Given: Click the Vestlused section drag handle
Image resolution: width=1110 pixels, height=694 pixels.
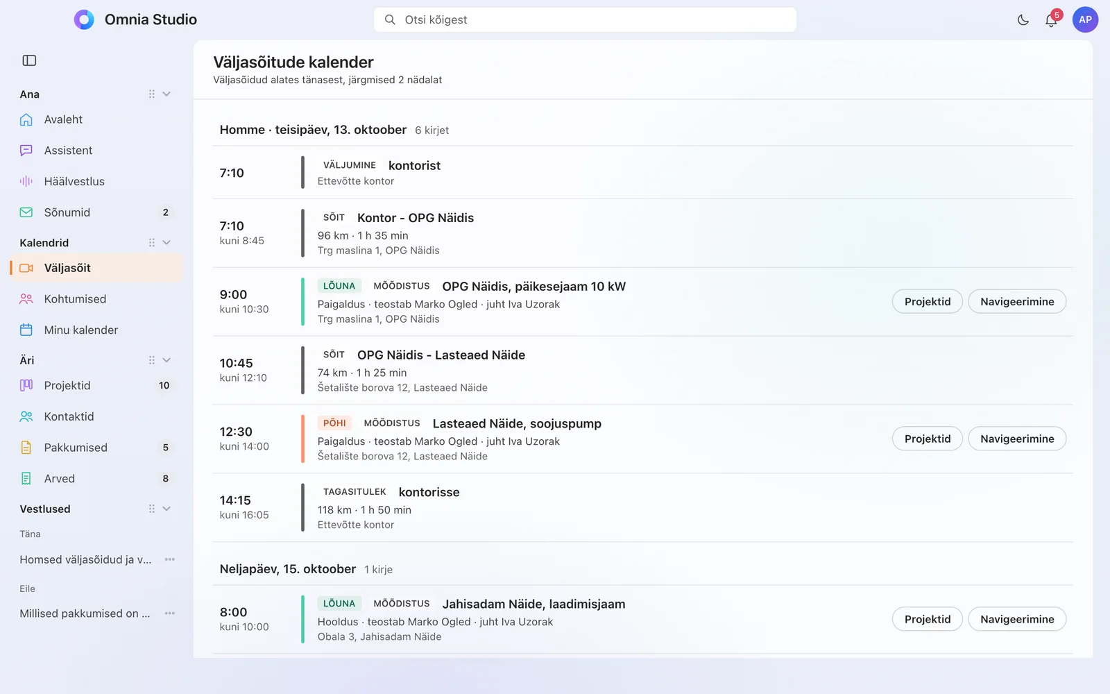Looking at the screenshot, I should [x=151, y=509].
